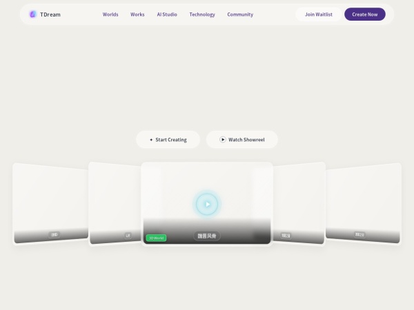Open the Technology section
The width and height of the screenshot is (414, 310).
coord(202,14)
